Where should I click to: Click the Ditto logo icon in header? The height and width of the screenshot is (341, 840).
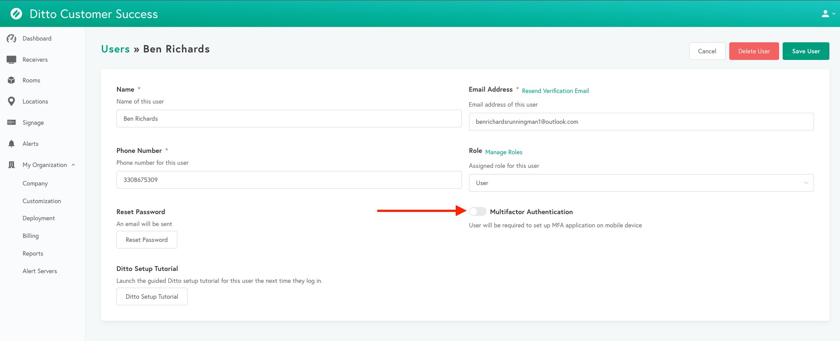click(x=16, y=14)
